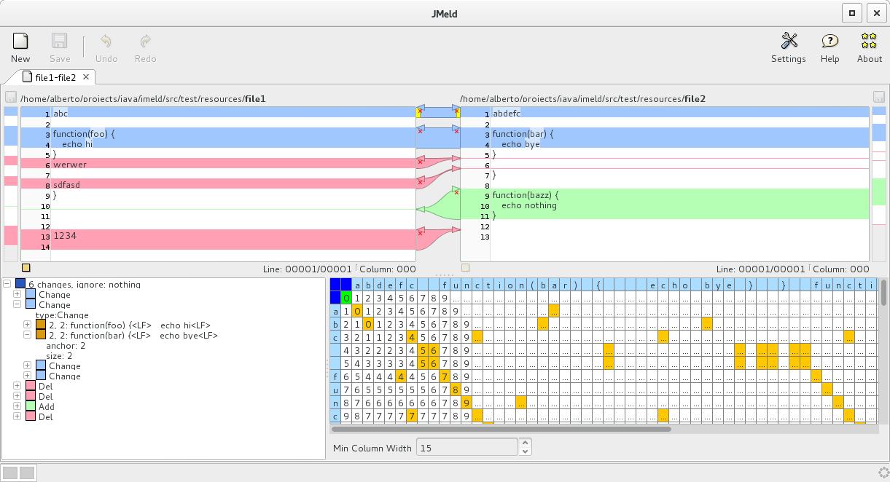This screenshot has height=482, width=890.
Task: Expand the Add tree node
Action: 17,406
